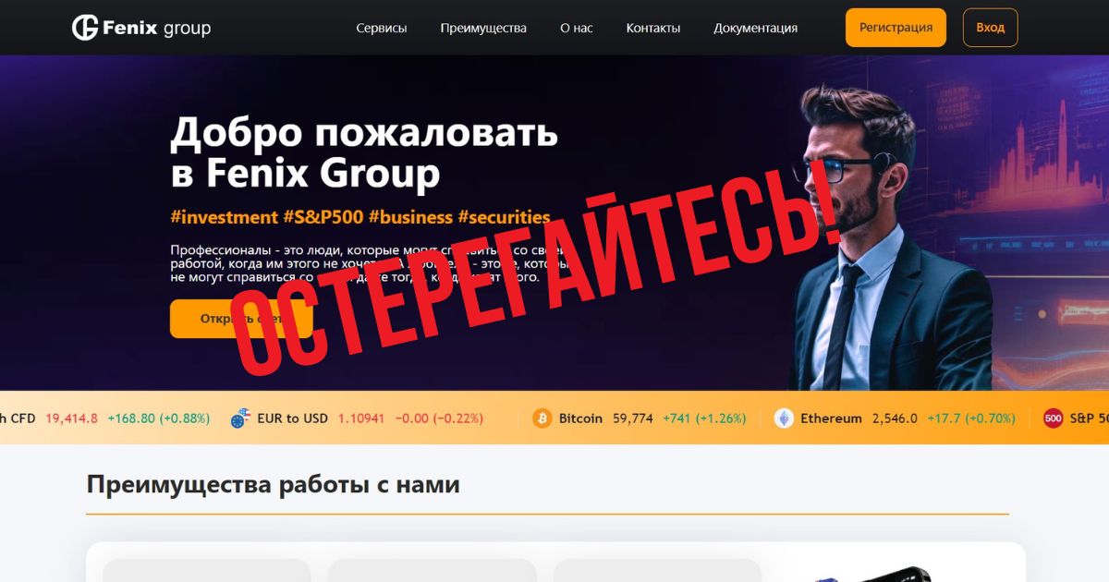Click the Вход login button
Viewport: 1109px width, 582px height.
[x=991, y=28]
